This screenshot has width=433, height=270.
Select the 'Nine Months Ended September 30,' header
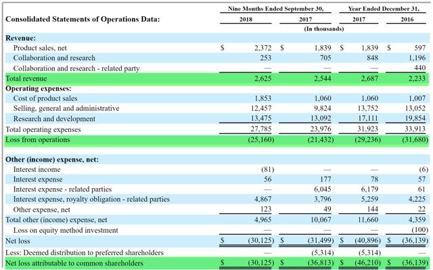(x=275, y=9)
